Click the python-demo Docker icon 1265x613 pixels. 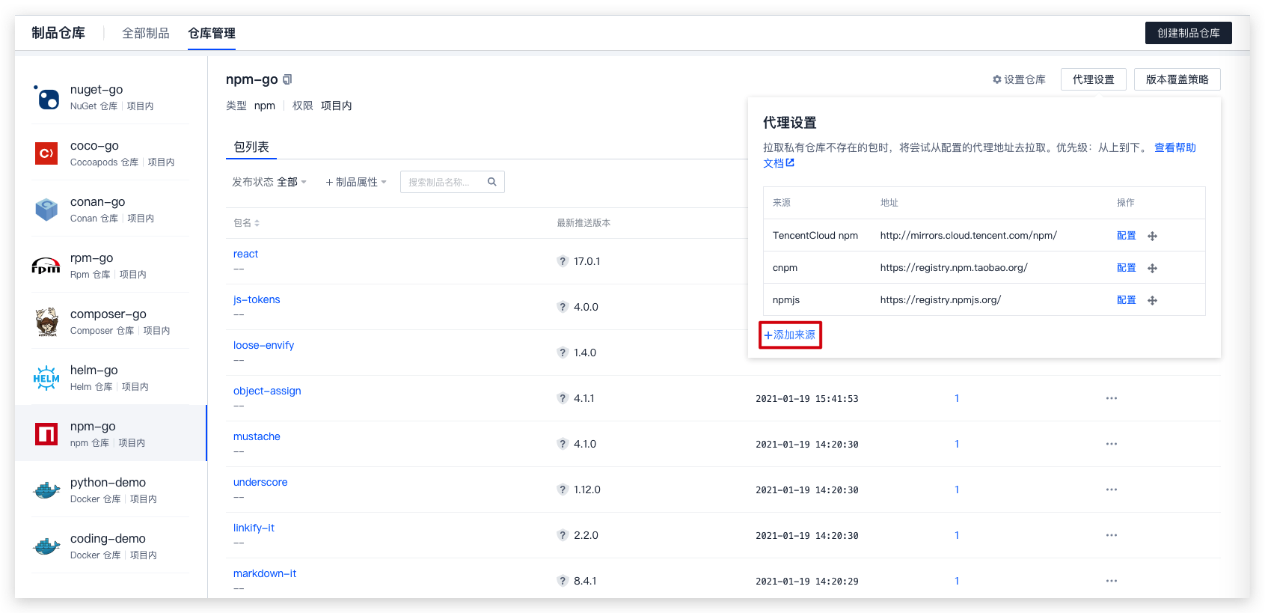(46, 490)
